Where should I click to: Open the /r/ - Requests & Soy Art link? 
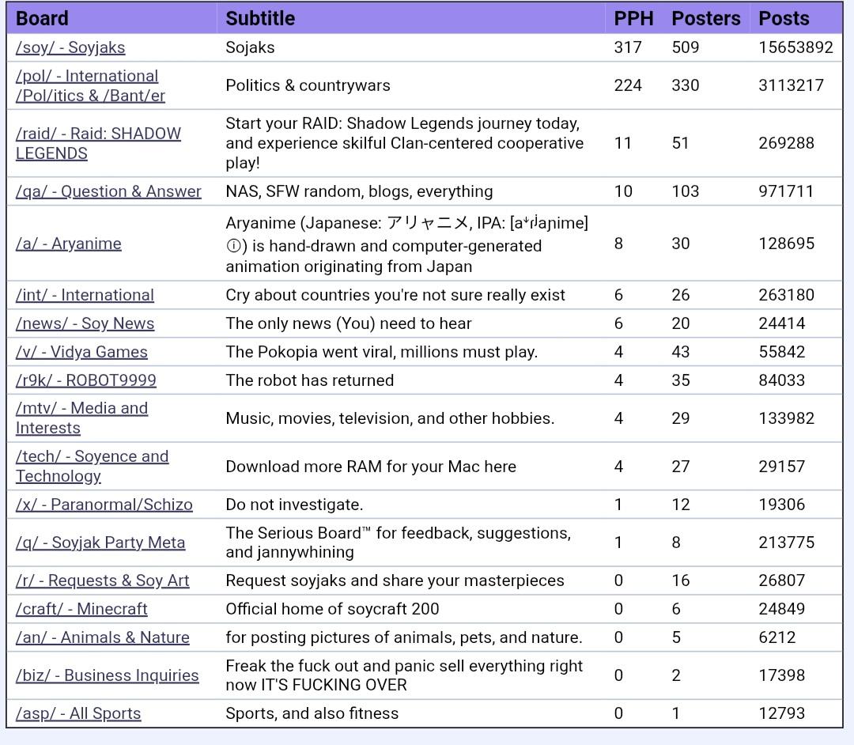(102, 580)
